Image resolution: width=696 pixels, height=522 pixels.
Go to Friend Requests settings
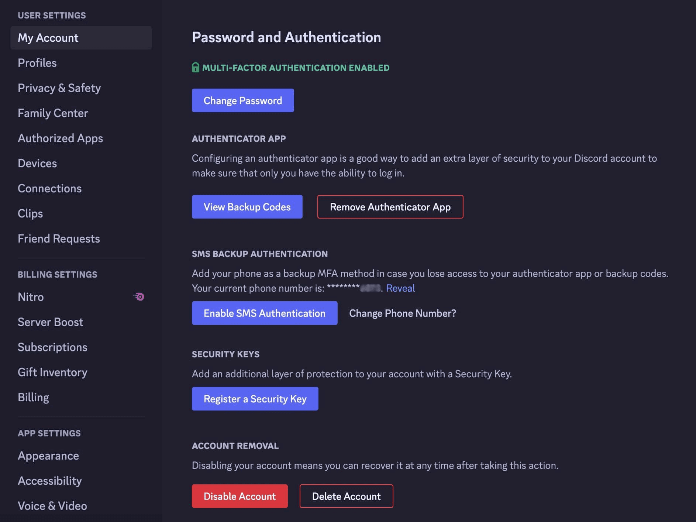tap(81, 238)
